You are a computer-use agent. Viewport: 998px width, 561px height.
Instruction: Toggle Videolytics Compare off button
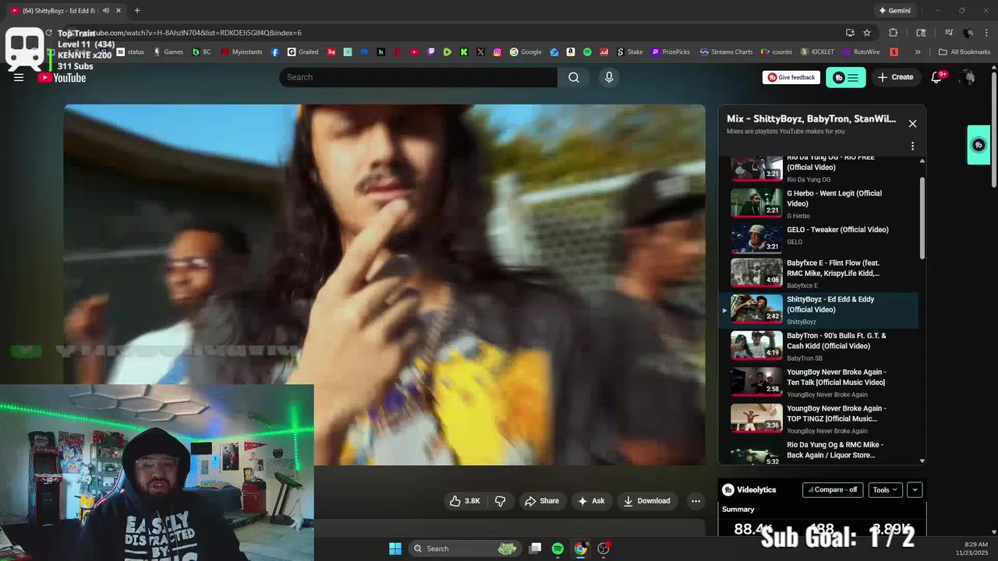point(833,490)
